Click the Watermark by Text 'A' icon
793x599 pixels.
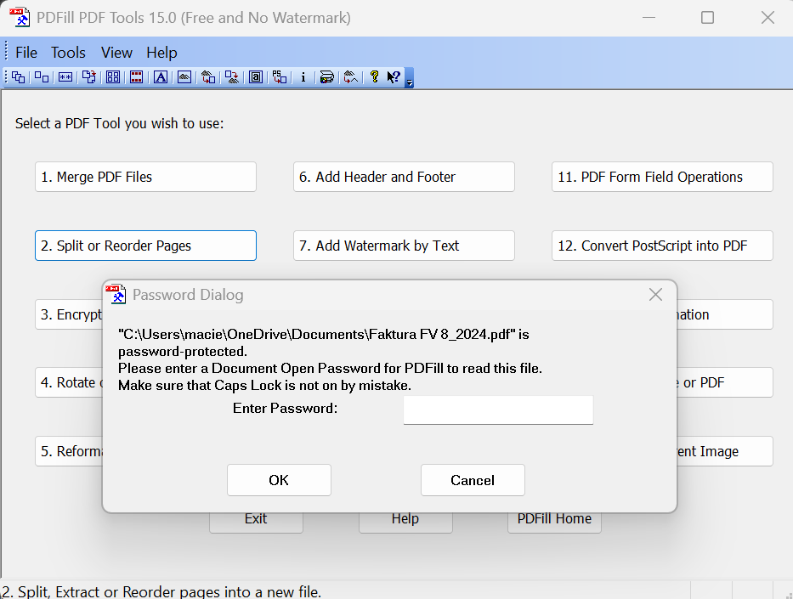click(x=160, y=77)
